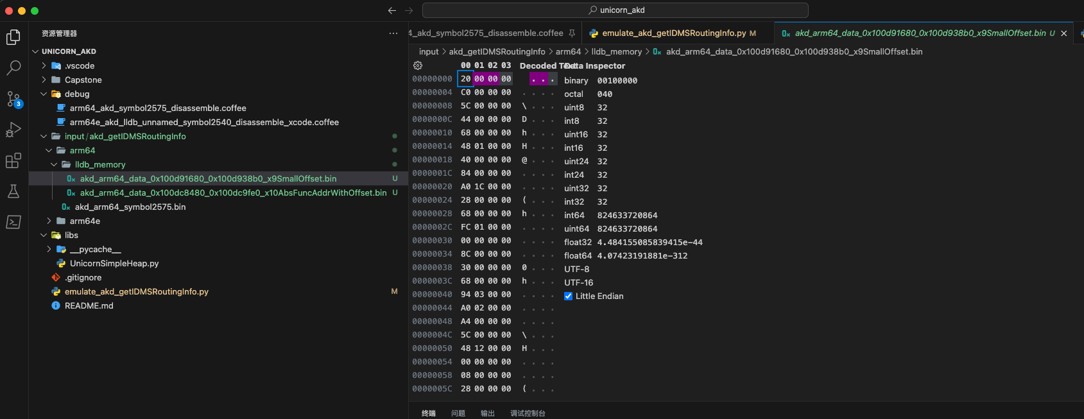Click the UnicornSimpleHeap.py python icon
This screenshot has height=419, width=1084.
61,263
